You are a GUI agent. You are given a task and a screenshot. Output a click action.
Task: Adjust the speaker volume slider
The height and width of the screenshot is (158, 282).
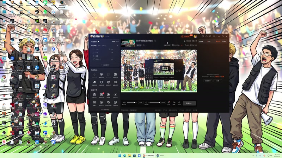click(155, 103)
